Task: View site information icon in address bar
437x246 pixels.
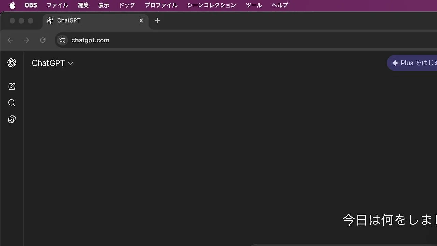Action: point(62,40)
